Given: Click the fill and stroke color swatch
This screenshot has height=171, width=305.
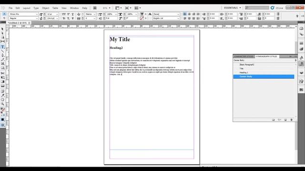Looking at the screenshot, I should 2,110.
